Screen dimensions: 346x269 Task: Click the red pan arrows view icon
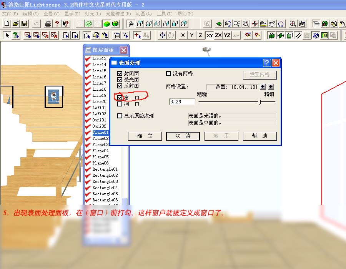tap(255, 23)
